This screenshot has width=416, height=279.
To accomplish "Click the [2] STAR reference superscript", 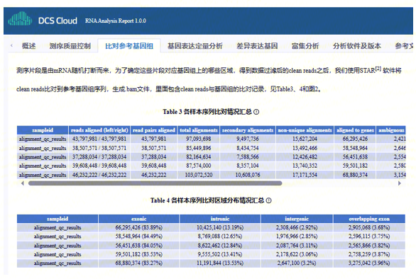I will 378,69.
